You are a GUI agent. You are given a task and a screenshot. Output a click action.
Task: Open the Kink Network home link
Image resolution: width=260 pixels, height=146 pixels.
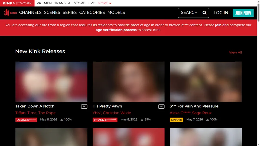17,3
